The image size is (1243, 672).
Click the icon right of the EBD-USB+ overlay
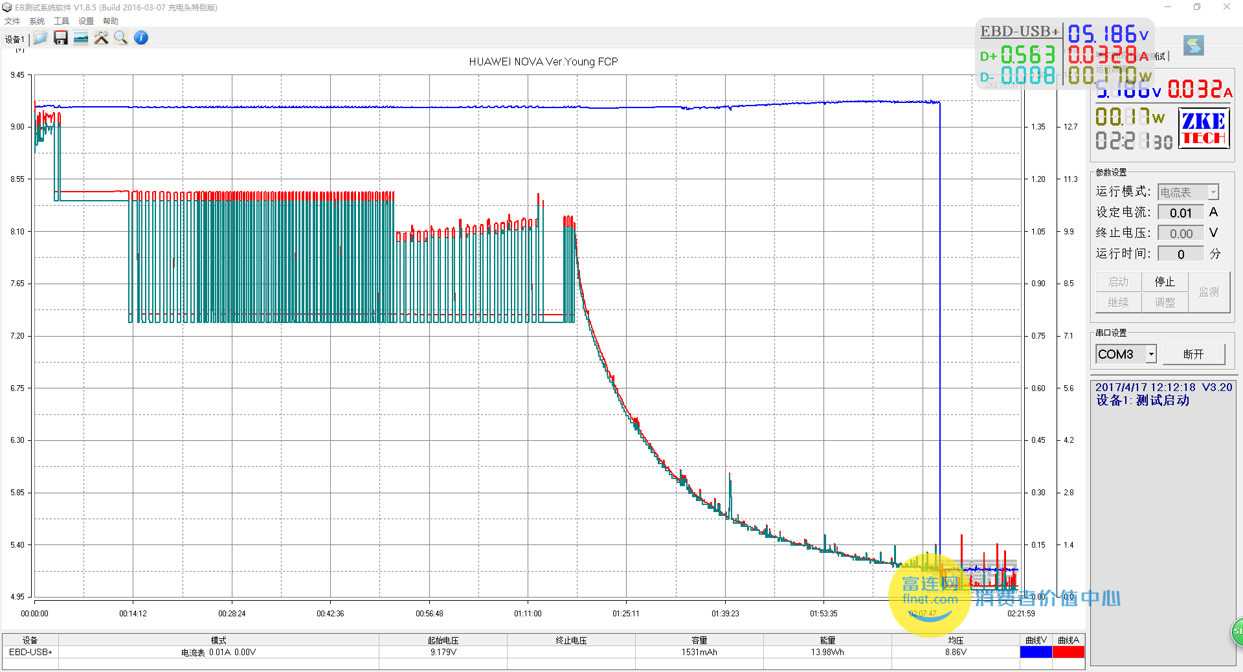tap(1194, 45)
